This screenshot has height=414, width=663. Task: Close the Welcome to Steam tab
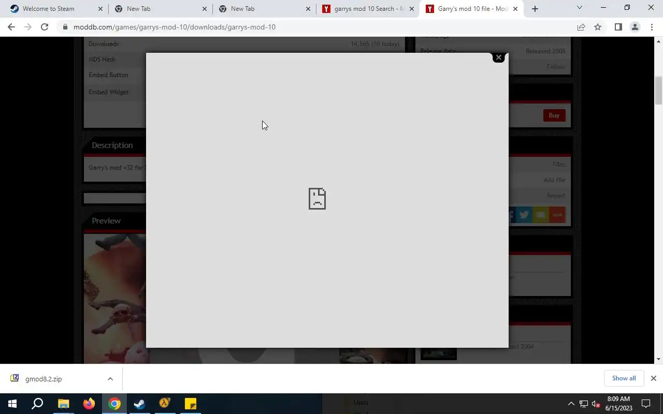point(100,9)
